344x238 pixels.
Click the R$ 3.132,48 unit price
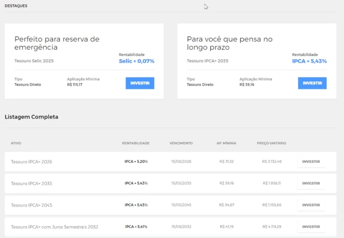tap(271, 162)
